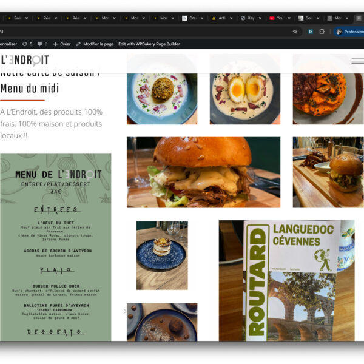Open the large pulled duck burger photo
The height and width of the screenshot is (364, 364).
[x=203, y=172]
